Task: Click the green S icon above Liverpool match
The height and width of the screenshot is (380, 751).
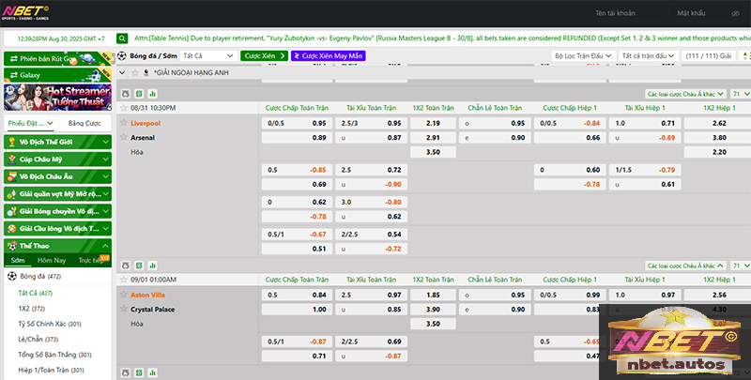Action: click(139, 95)
